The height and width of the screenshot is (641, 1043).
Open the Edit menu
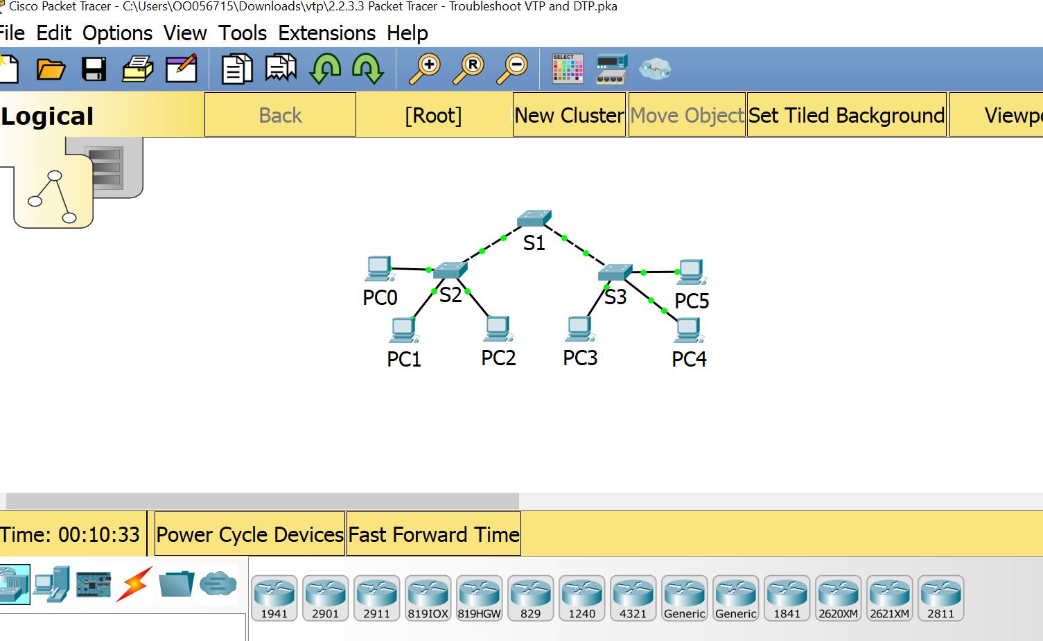point(54,33)
